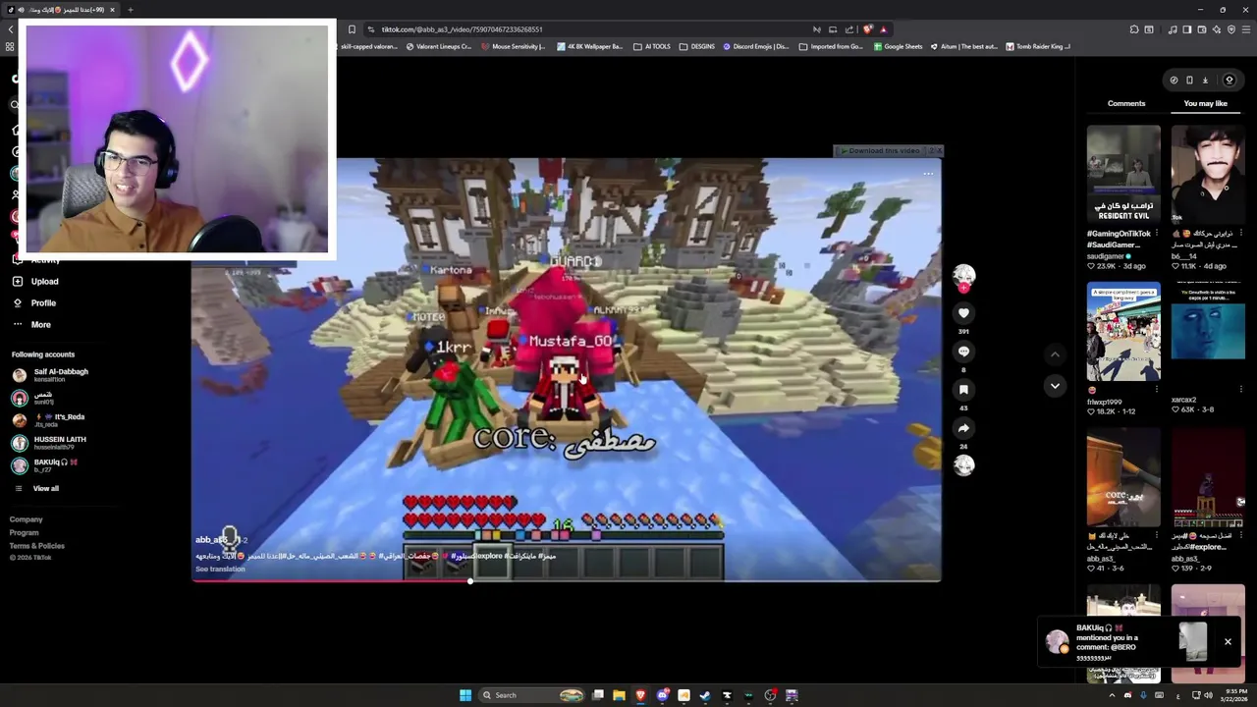Dismiss the BAKUiq mention notification
The height and width of the screenshot is (707, 1257).
[x=1228, y=642]
